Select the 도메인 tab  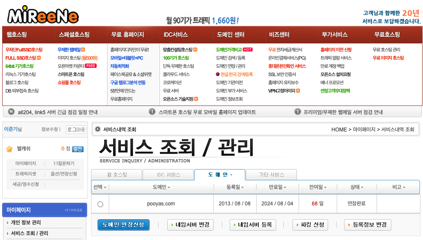coord(220,175)
